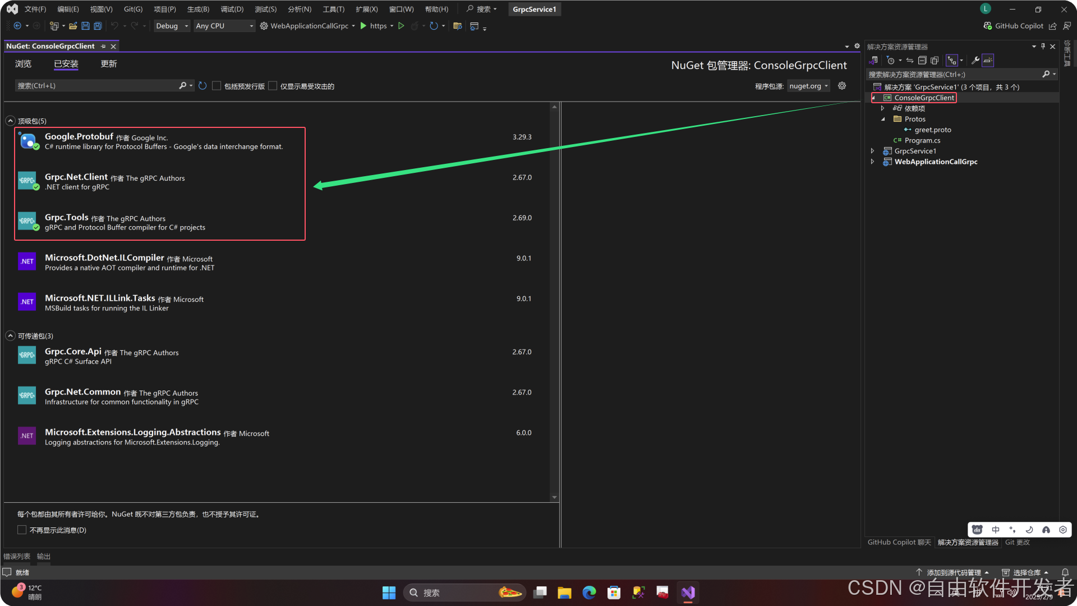Select Program.cs in Solution Explorer

coord(922,140)
